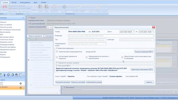The width and height of the screenshot is (178, 100).
Task: Select Диспансерні картки in the sidebar
Action: 7,37
